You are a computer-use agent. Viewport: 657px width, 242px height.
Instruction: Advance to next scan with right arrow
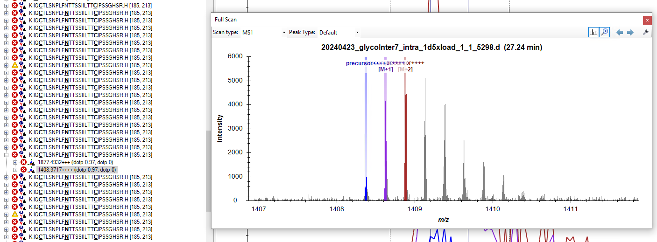630,32
